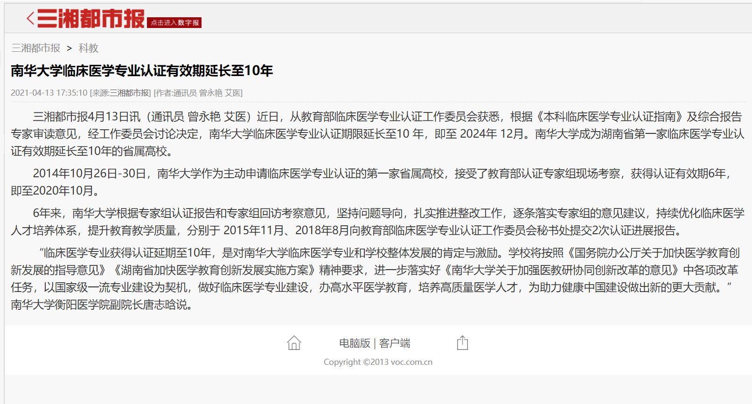Click the Copyright ©2013 voc.com.cn text
The width and height of the screenshot is (752, 404).
coord(378,362)
